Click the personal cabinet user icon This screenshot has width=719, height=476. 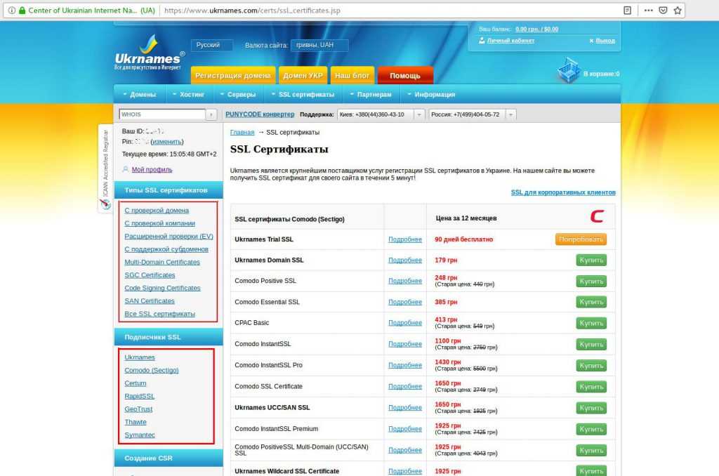tap(482, 40)
